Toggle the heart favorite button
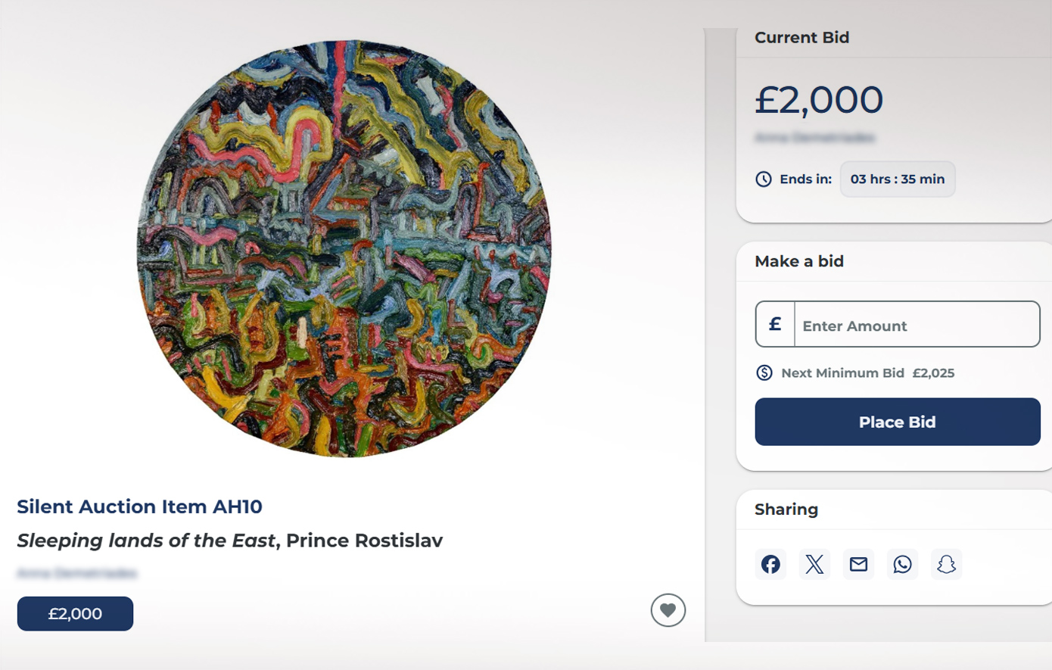 (x=668, y=610)
